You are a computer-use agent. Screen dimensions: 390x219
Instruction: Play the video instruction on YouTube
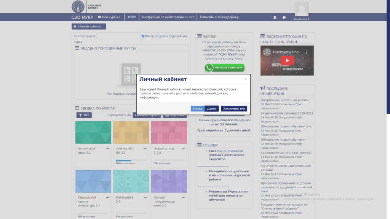click(x=287, y=60)
